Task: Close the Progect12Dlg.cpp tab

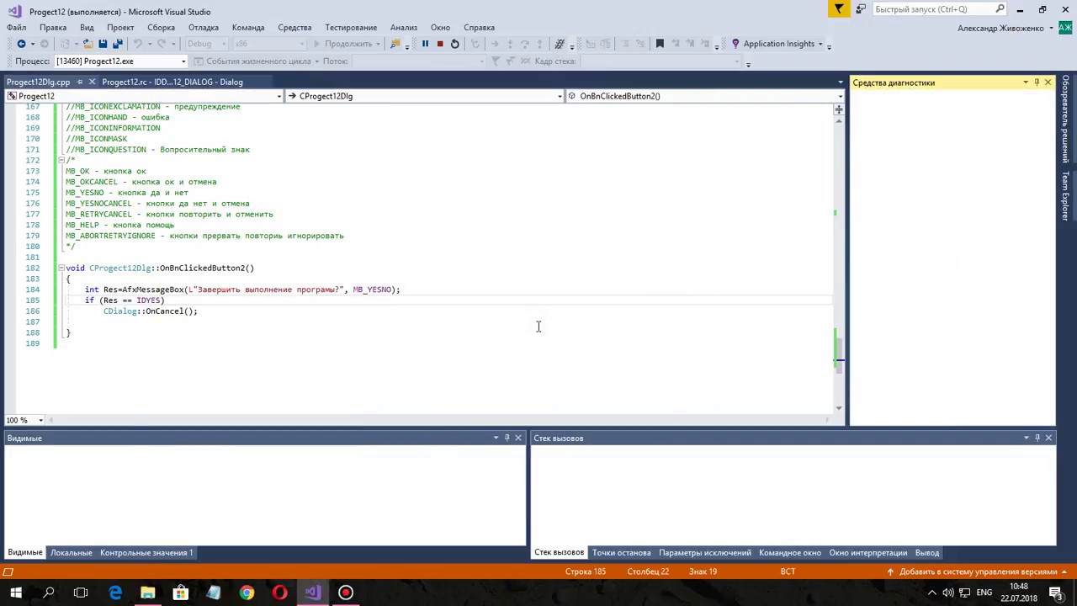Action: (92, 82)
